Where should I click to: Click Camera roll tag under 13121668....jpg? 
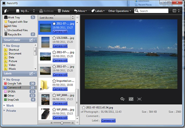coord(60,46)
